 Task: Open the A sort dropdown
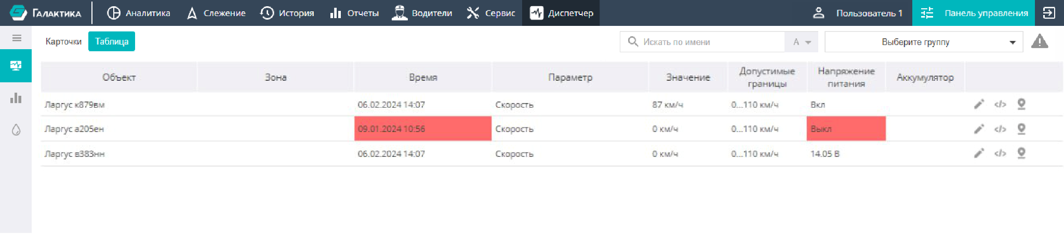802,42
